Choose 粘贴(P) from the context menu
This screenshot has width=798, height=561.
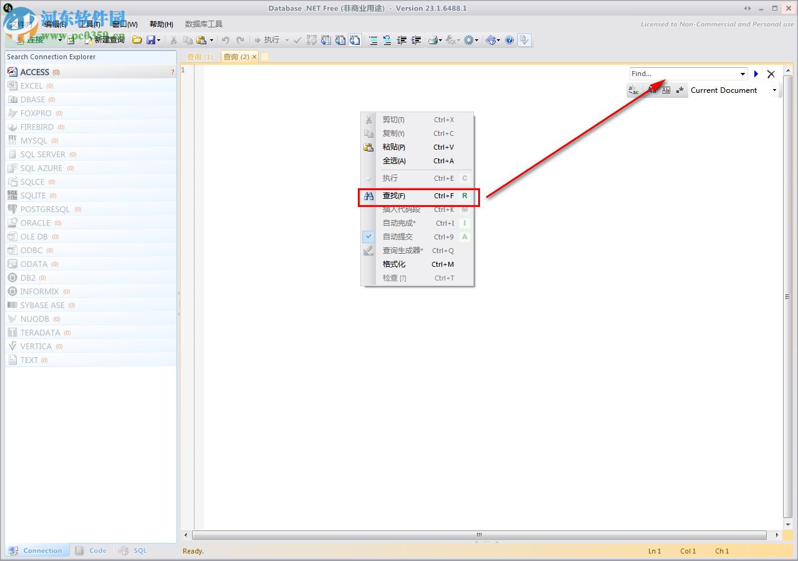tap(416, 147)
